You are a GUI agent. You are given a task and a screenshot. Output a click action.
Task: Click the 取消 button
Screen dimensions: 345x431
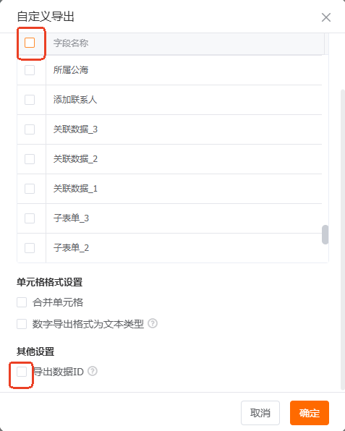[x=260, y=413]
